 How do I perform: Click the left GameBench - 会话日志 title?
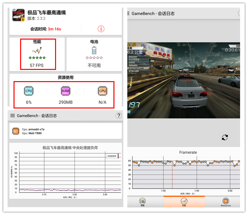[x=37, y=116]
